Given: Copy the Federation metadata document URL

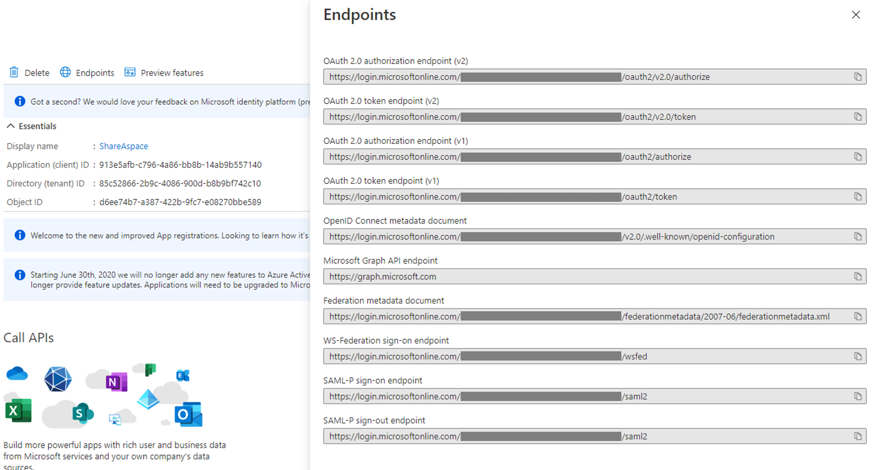Looking at the screenshot, I should (858, 316).
